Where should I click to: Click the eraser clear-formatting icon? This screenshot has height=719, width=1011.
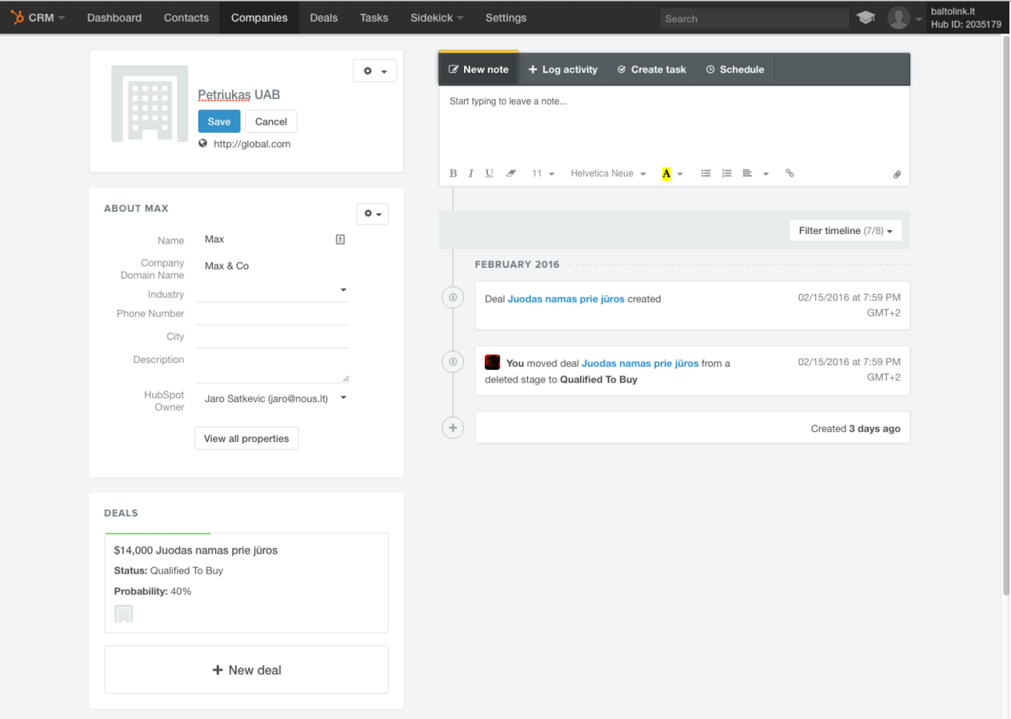[511, 173]
